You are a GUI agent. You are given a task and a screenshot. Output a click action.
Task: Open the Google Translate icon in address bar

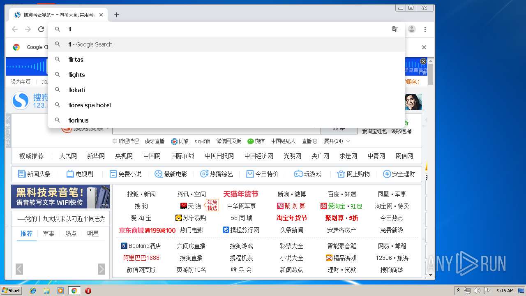[395, 29]
